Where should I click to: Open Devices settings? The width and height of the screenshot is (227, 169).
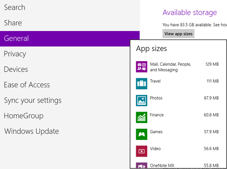click(65, 69)
